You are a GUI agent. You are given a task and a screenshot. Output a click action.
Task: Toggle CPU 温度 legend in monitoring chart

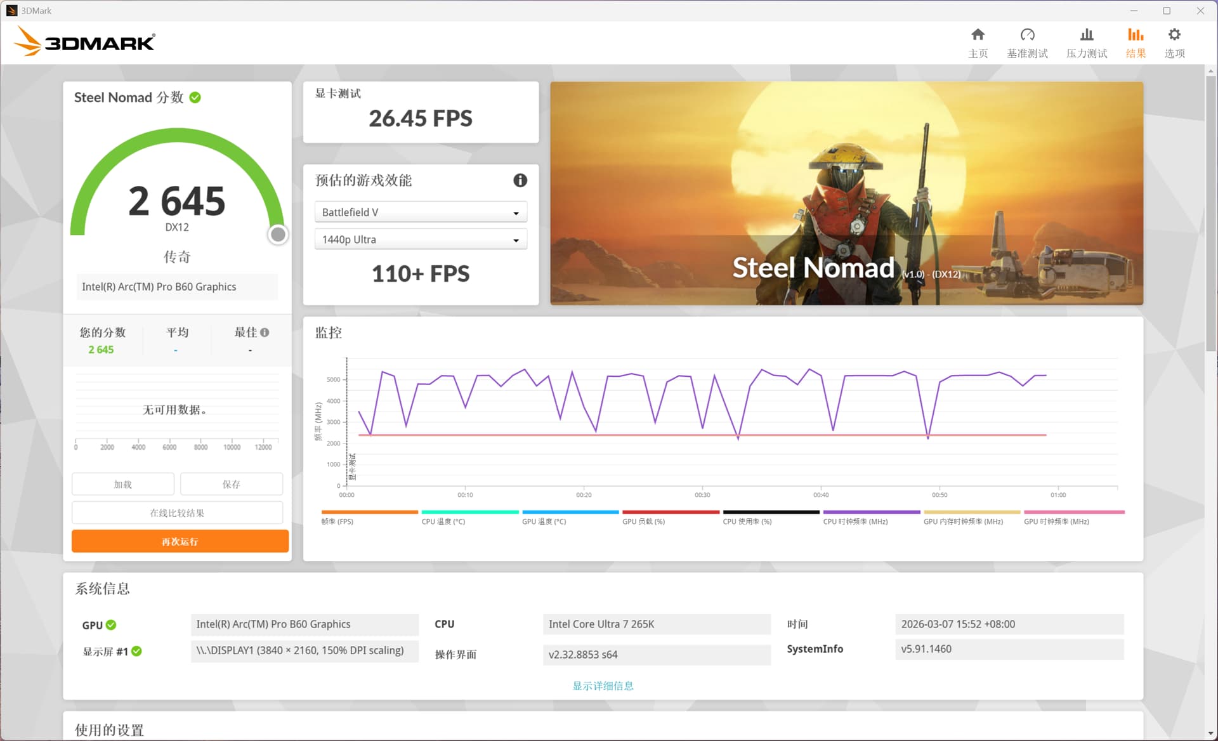coord(443,521)
